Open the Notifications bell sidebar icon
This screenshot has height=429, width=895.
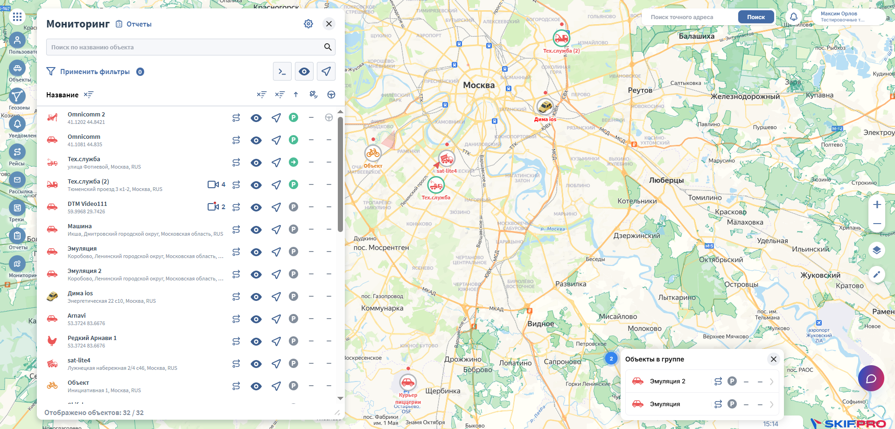coord(17,124)
